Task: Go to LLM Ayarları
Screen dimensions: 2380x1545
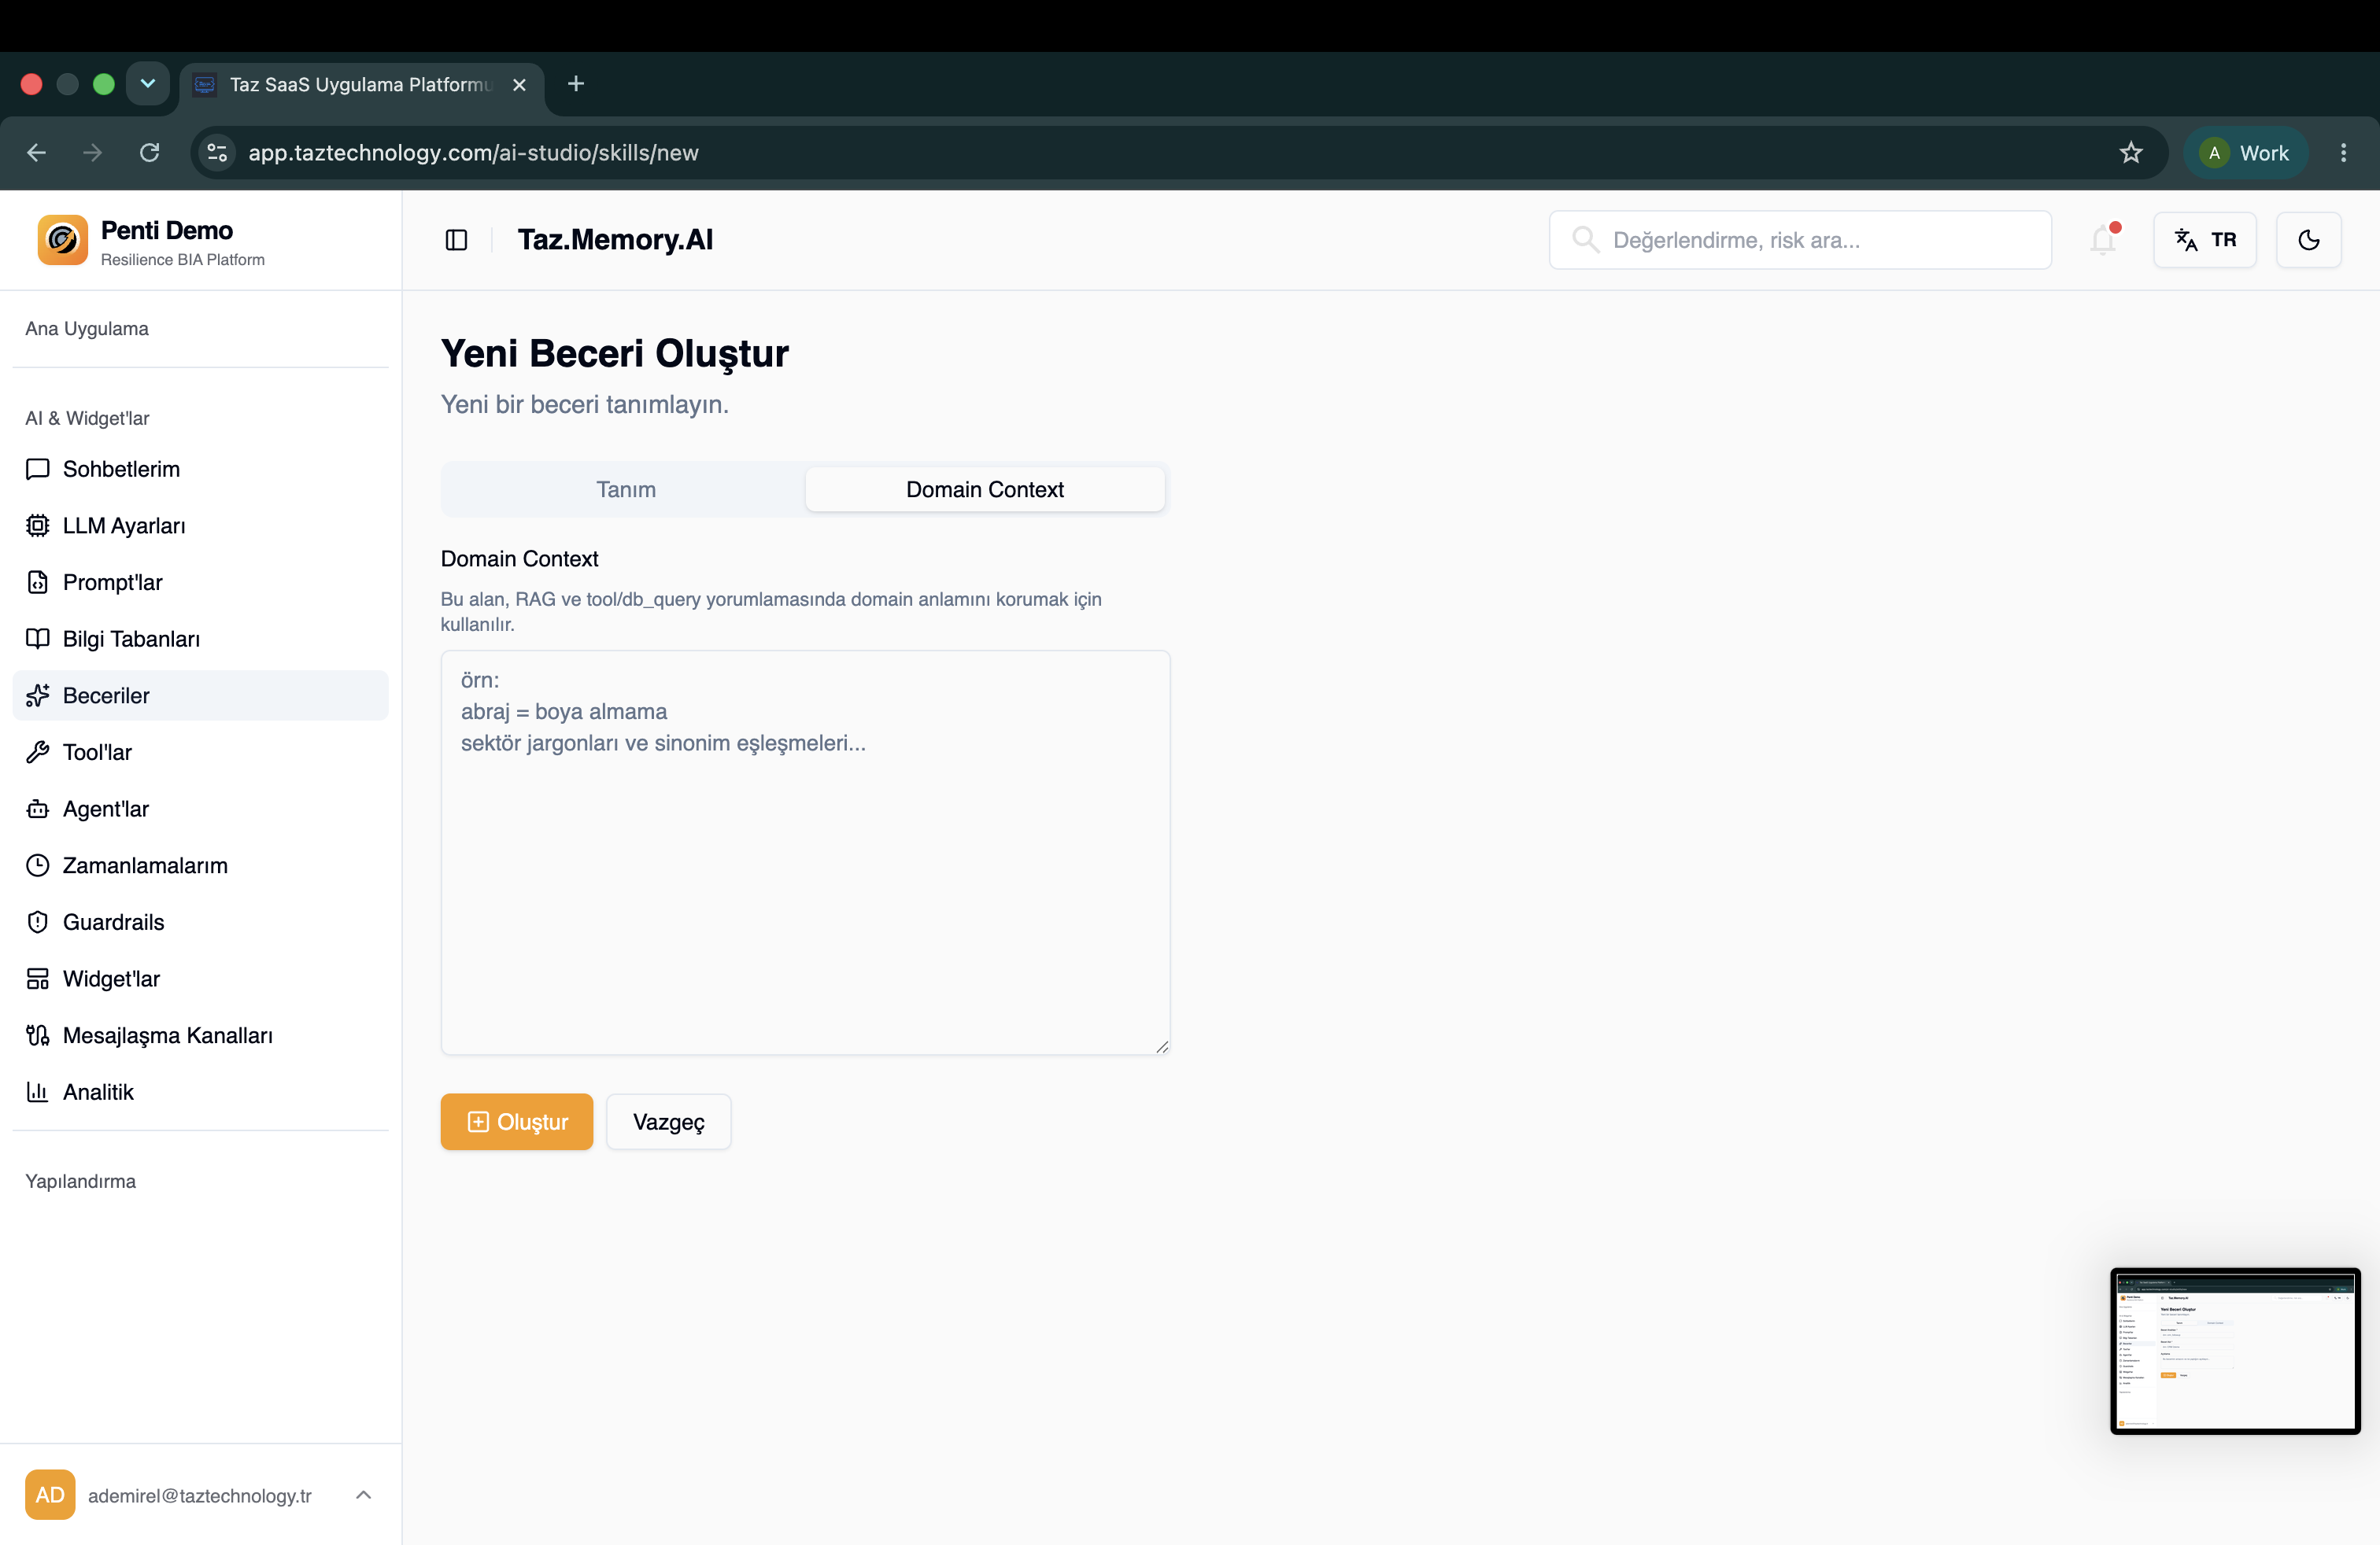Action: click(200, 525)
